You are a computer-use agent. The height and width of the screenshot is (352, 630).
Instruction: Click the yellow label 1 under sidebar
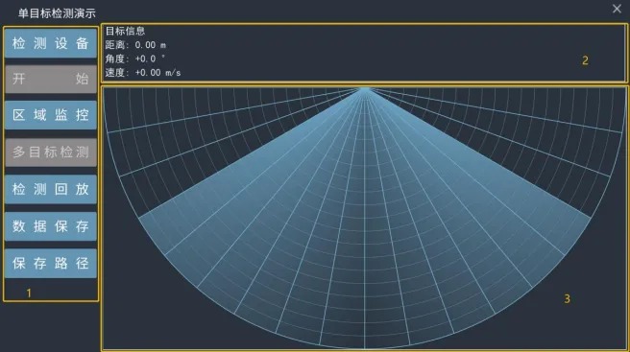pyautogui.click(x=29, y=293)
